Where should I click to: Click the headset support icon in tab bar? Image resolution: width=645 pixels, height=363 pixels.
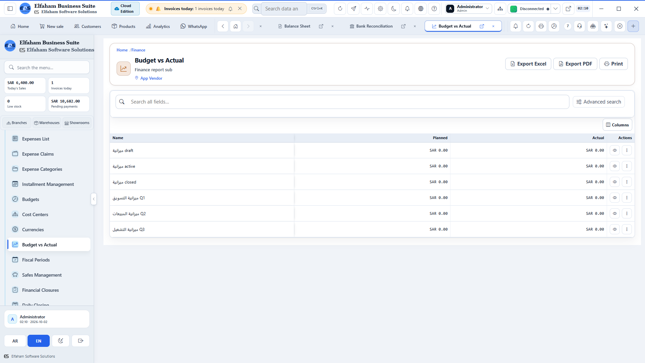(x=579, y=26)
